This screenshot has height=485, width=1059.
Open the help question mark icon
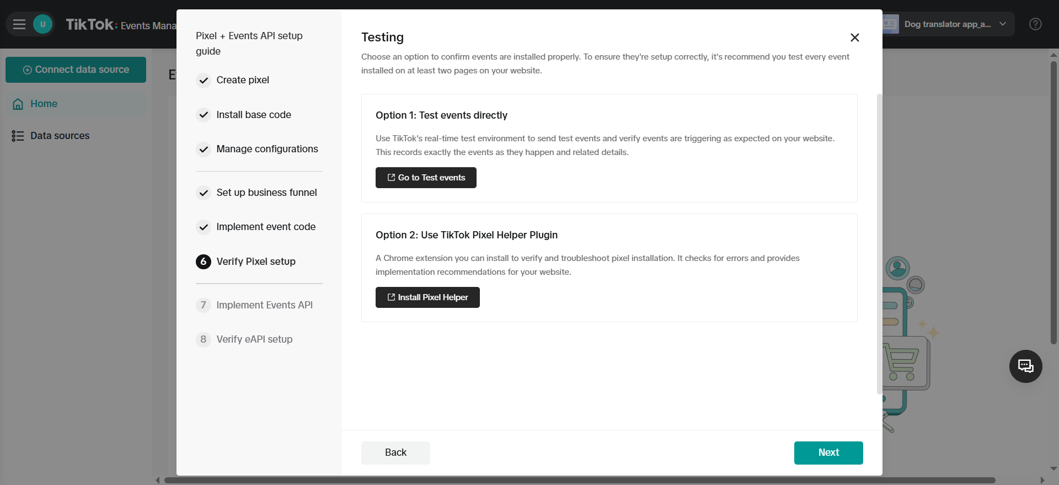pyautogui.click(x=1035, y=24)
